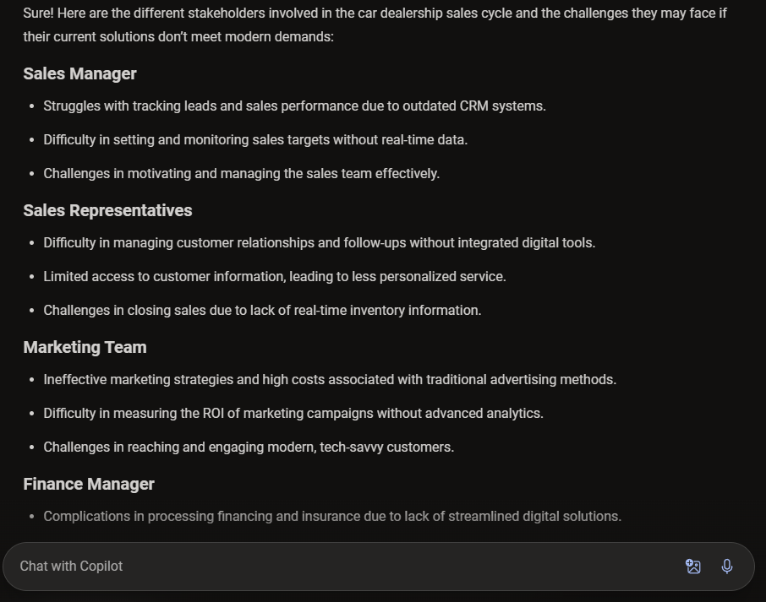
Task: Click the bullet about marketing ROI analytics
Action: tap(293, 413)
